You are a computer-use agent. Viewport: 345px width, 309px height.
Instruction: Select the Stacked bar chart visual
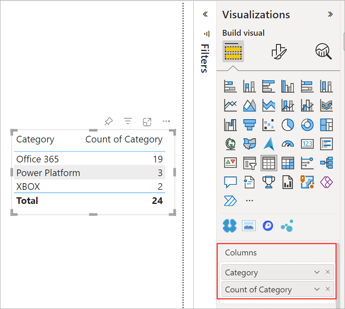coord(230,86)
